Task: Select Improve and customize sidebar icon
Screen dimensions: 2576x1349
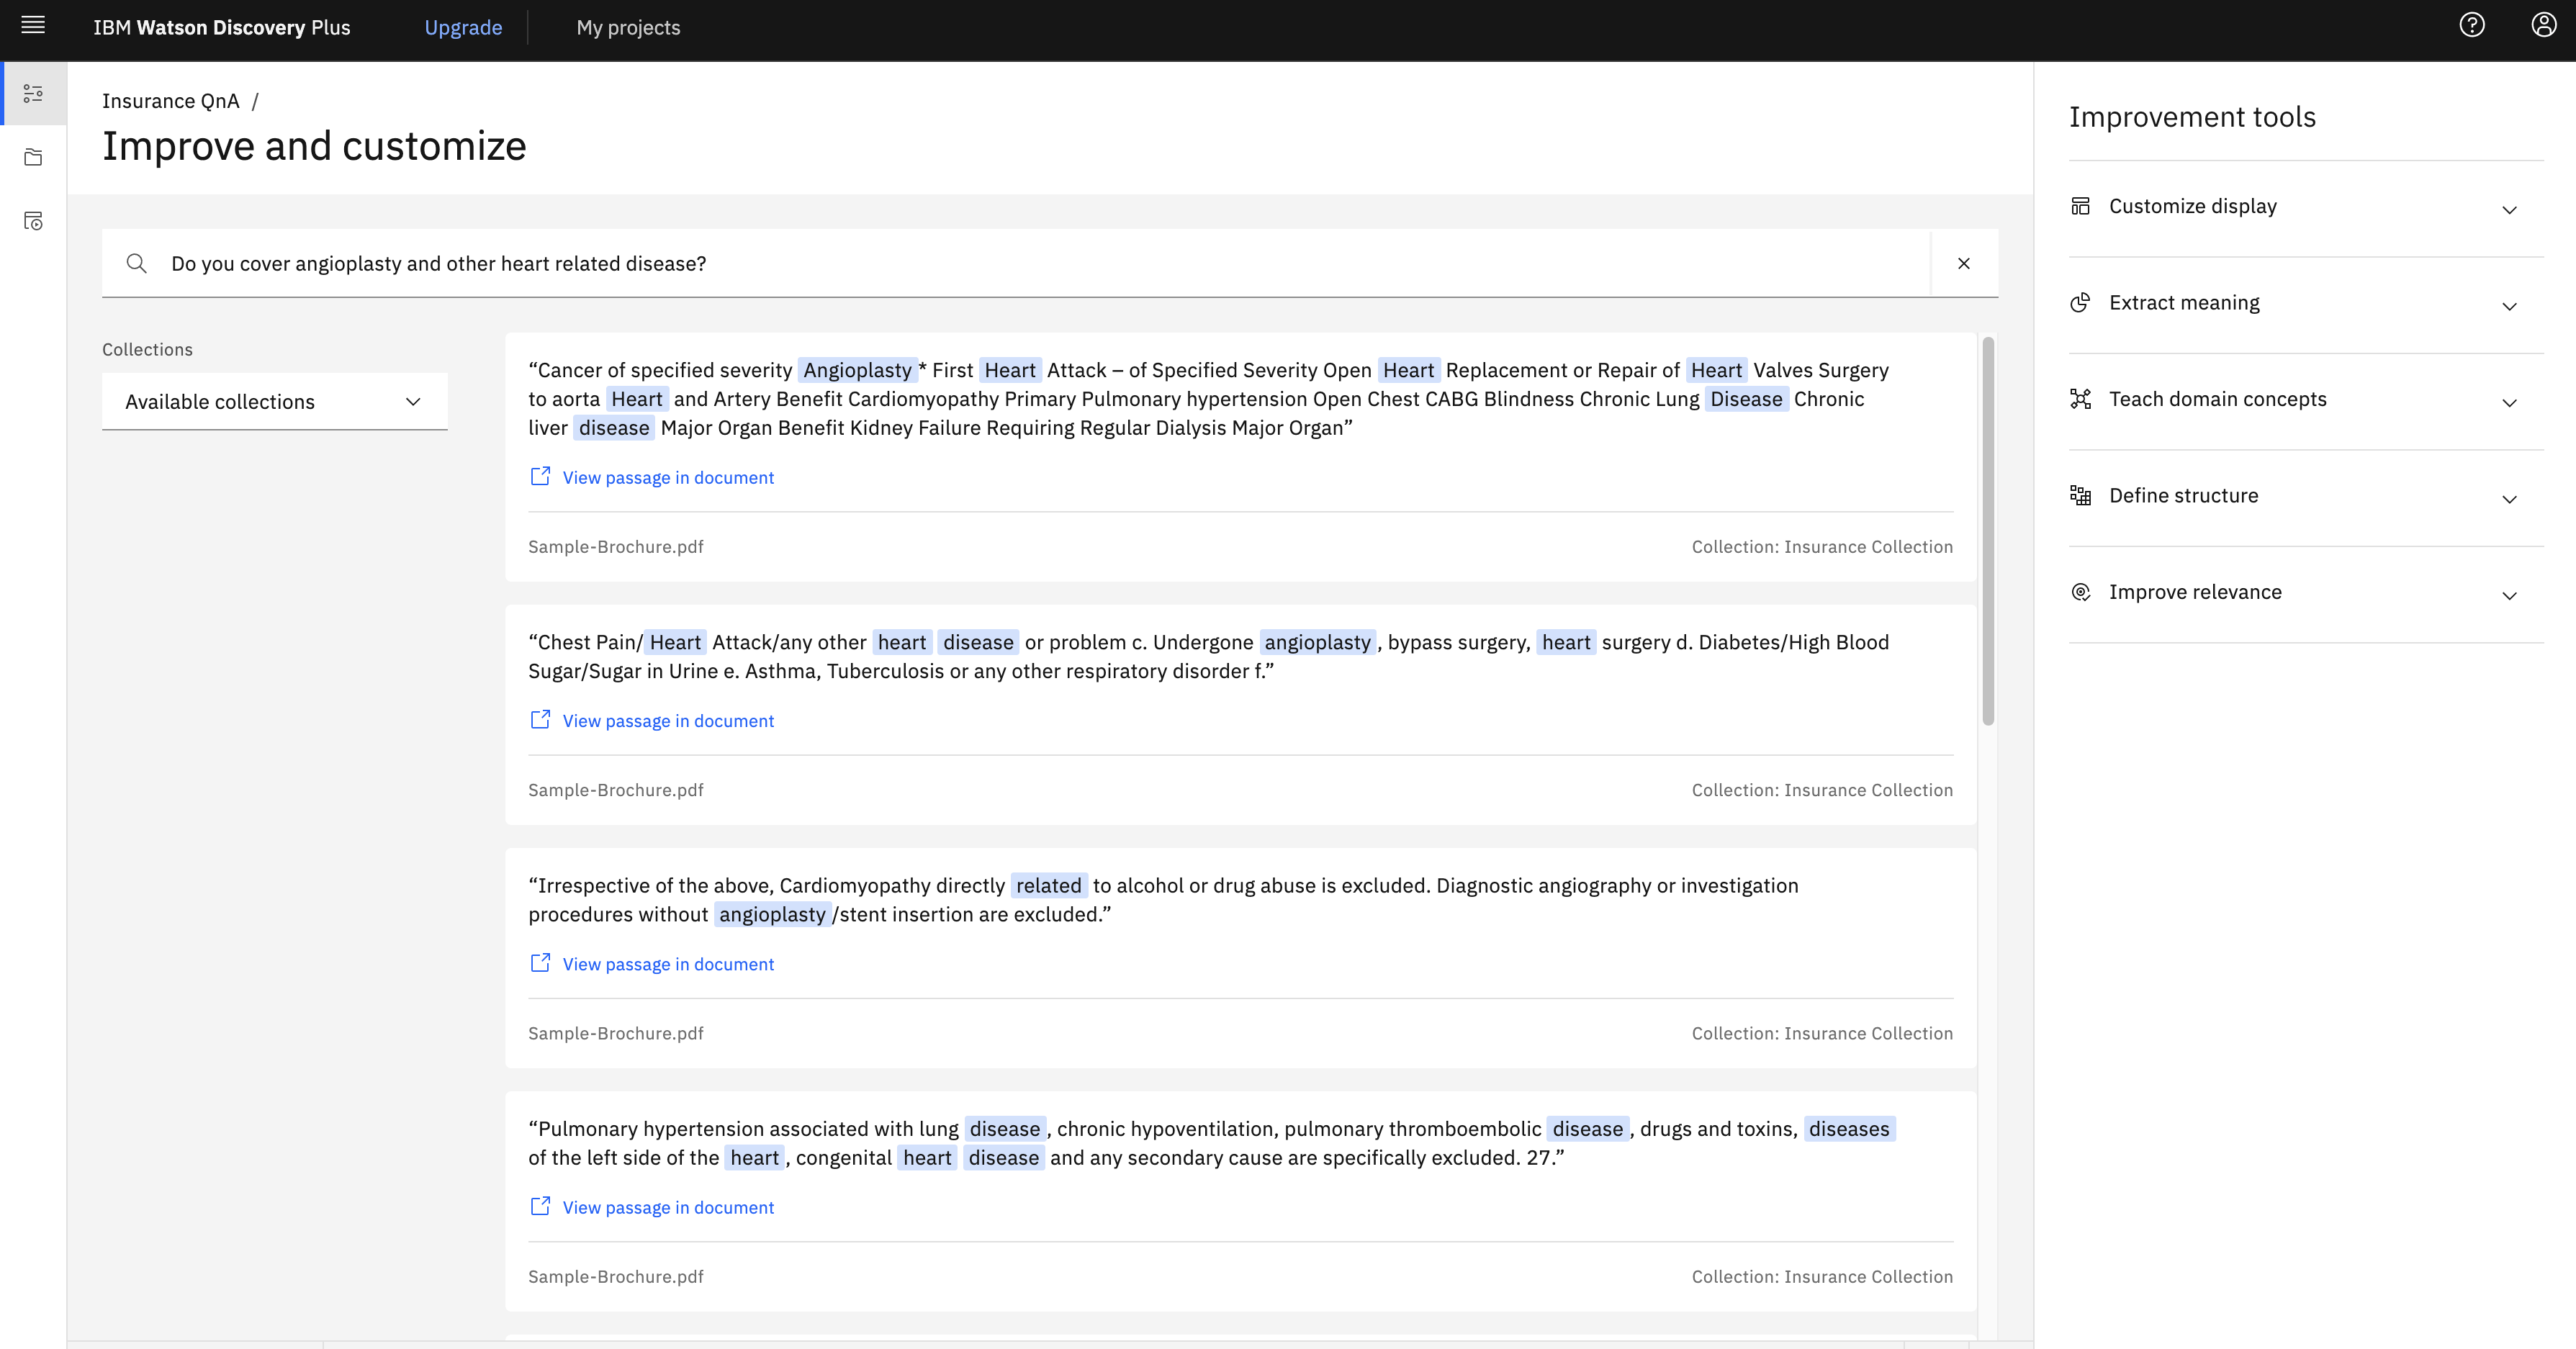Action: coord(34,94)
